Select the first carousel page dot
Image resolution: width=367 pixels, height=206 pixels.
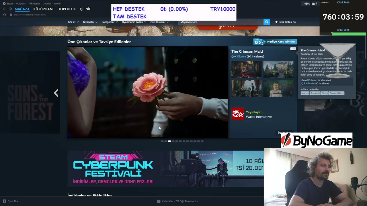tap(162, 141)
